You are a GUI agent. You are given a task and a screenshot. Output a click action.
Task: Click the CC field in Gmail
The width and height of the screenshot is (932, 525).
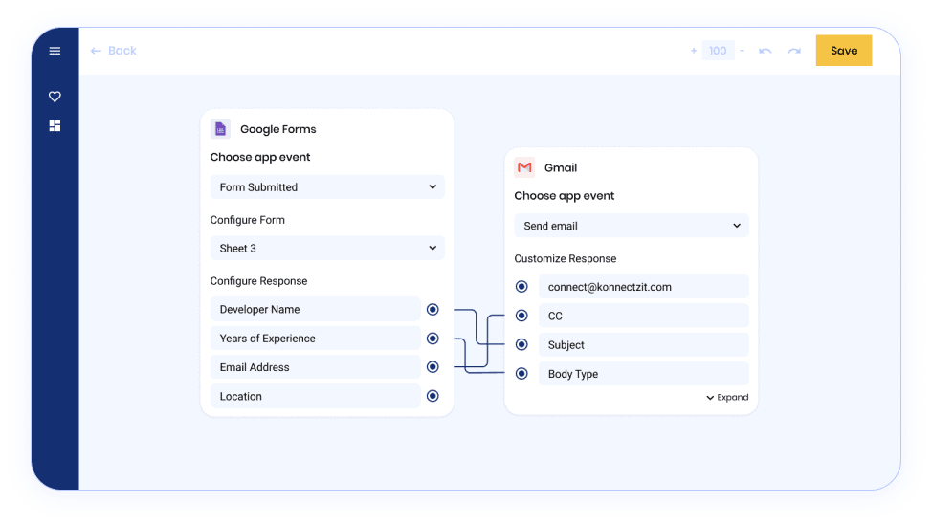pyautogui.click(x=644, y=316)
